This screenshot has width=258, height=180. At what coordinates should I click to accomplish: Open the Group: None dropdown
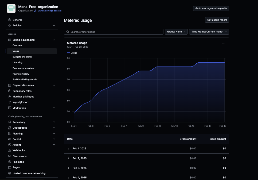click(176, 32)
